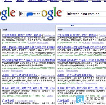Open the left IT商业新闻网 淘宝 result title

tap(29, 47)
